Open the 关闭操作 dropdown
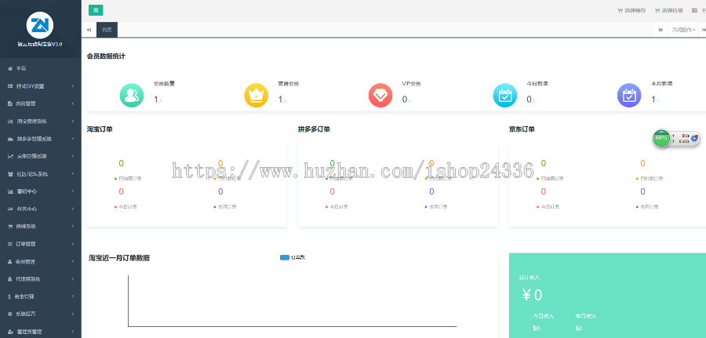 tap(683, 30)
